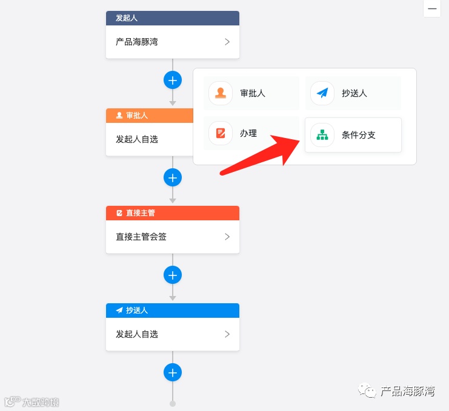Screen dimensions: 449x411
Task: Add node below the bottom 抄送人 card
Action: coord(172,373)
